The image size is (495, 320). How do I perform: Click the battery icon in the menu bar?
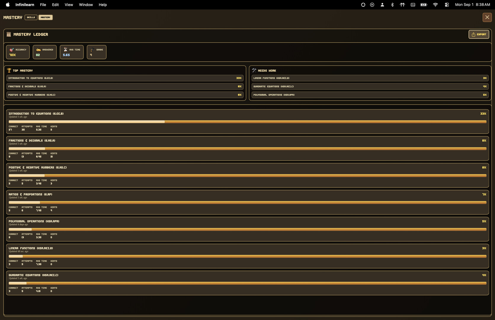(x=424, y=4)
